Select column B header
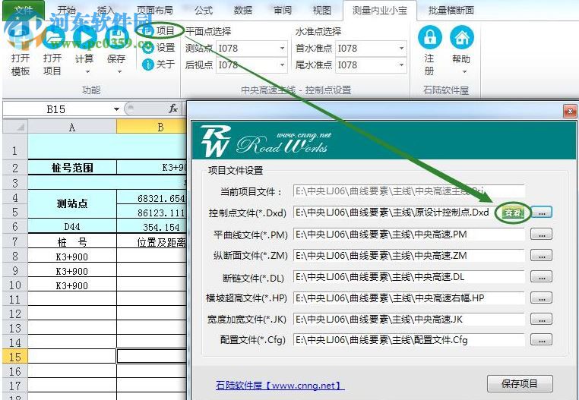579x400 pixels. click(x=152, y=127)
